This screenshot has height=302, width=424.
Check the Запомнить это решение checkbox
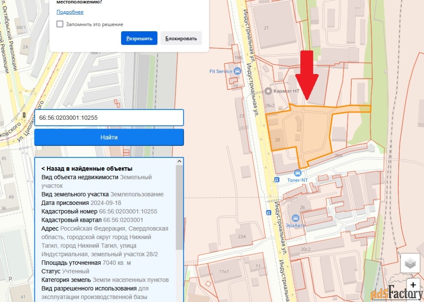60,24
